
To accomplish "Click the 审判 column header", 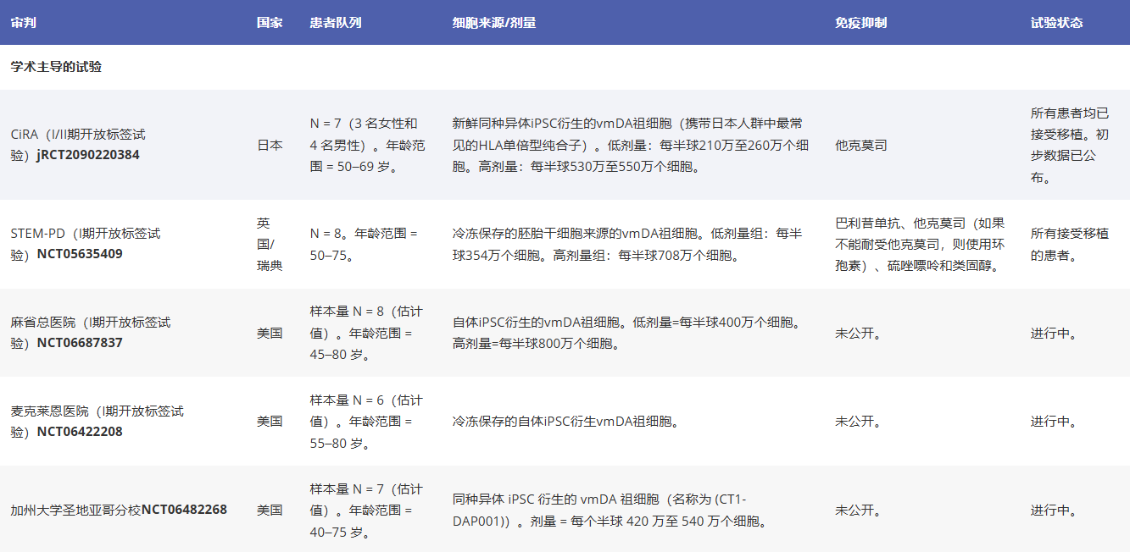I will (x=24, y=23).
